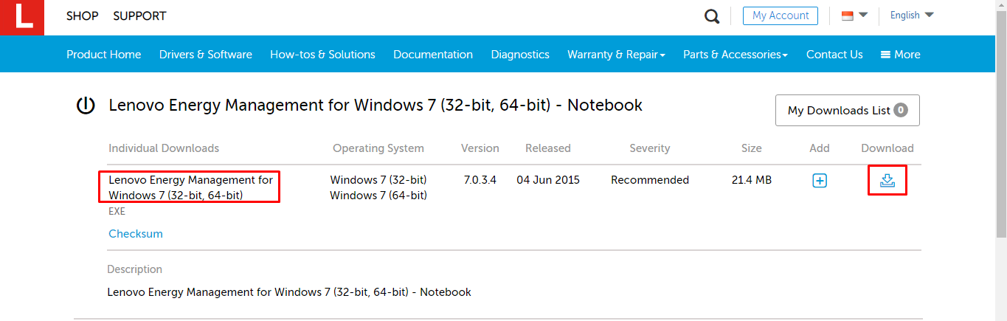
Task: Navigate to Product Home
Action: [104, 55]
